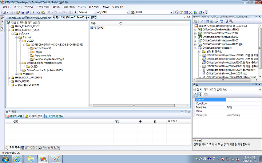Viewport: 262px width, 163px height.
Task: Click File System Editor icon in Solution Explorer
Action: point(207,21)
